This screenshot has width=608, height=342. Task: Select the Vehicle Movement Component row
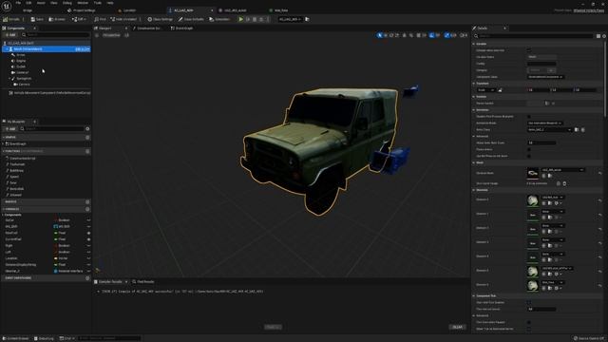click(49, 93)
